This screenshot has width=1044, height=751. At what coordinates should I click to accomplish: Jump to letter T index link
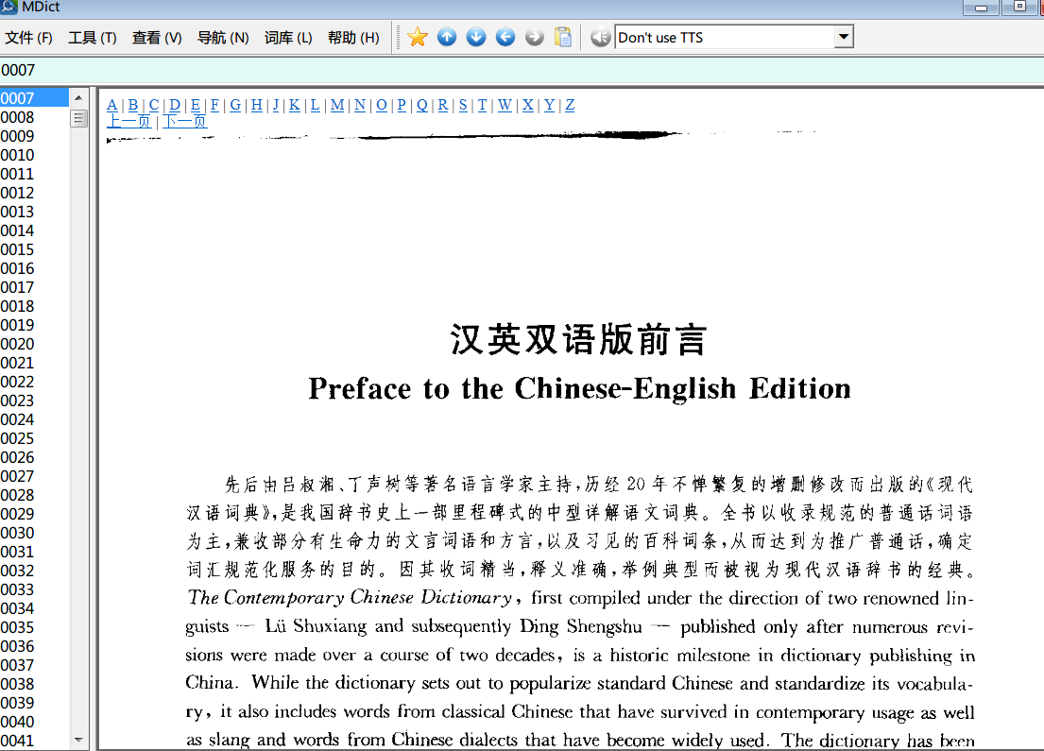point(482,105)
